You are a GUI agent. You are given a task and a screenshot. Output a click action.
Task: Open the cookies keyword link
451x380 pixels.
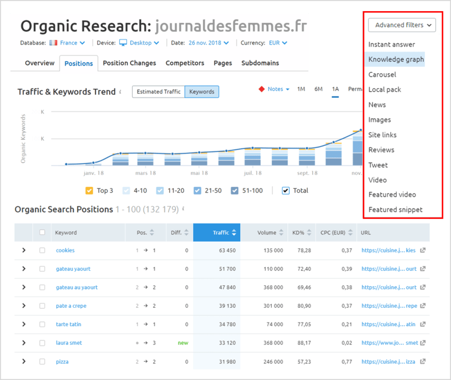click(x=65, y=250)
